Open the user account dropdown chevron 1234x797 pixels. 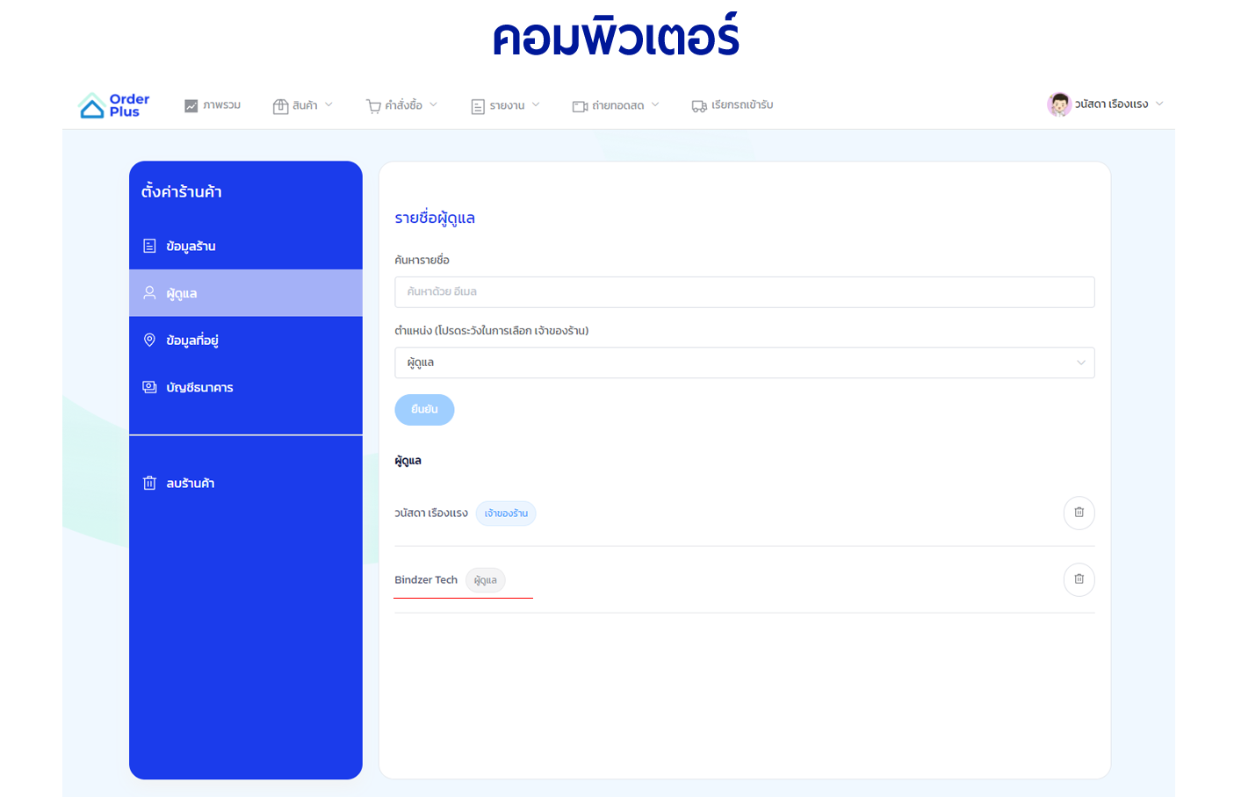[1159, 104]
